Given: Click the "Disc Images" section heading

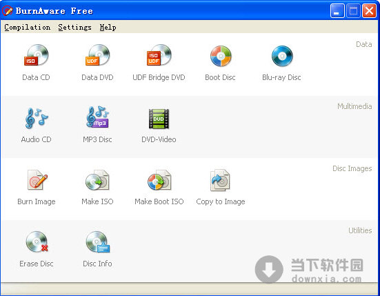Looking at the screenshot, I should click(x=352, y=168).
